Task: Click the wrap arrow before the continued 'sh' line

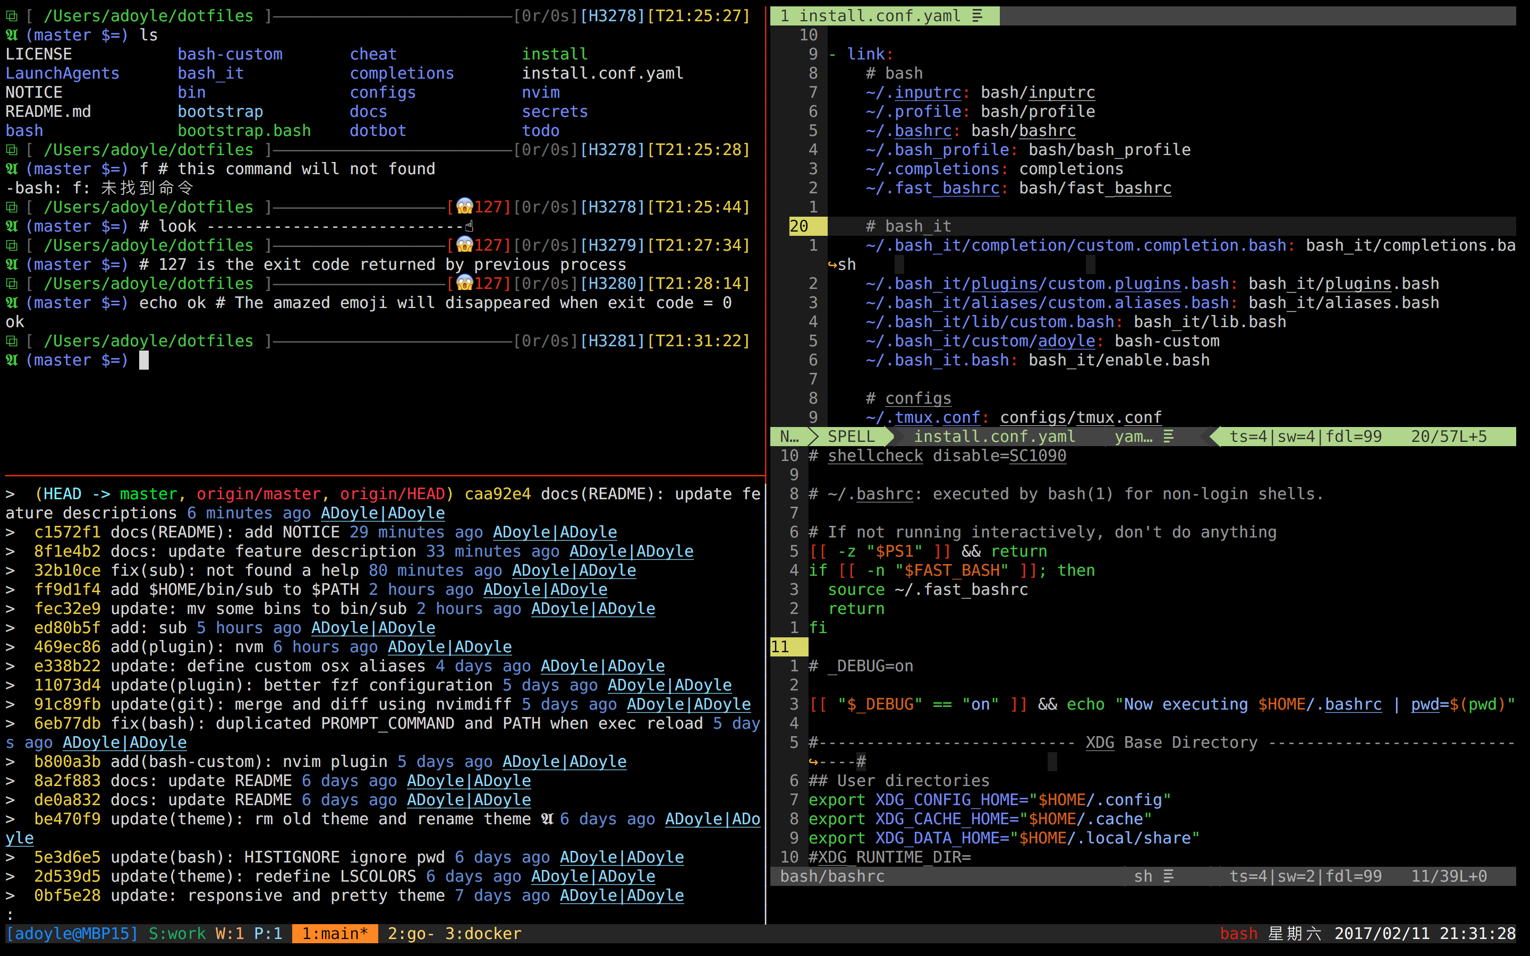Action: coord(832,264)
